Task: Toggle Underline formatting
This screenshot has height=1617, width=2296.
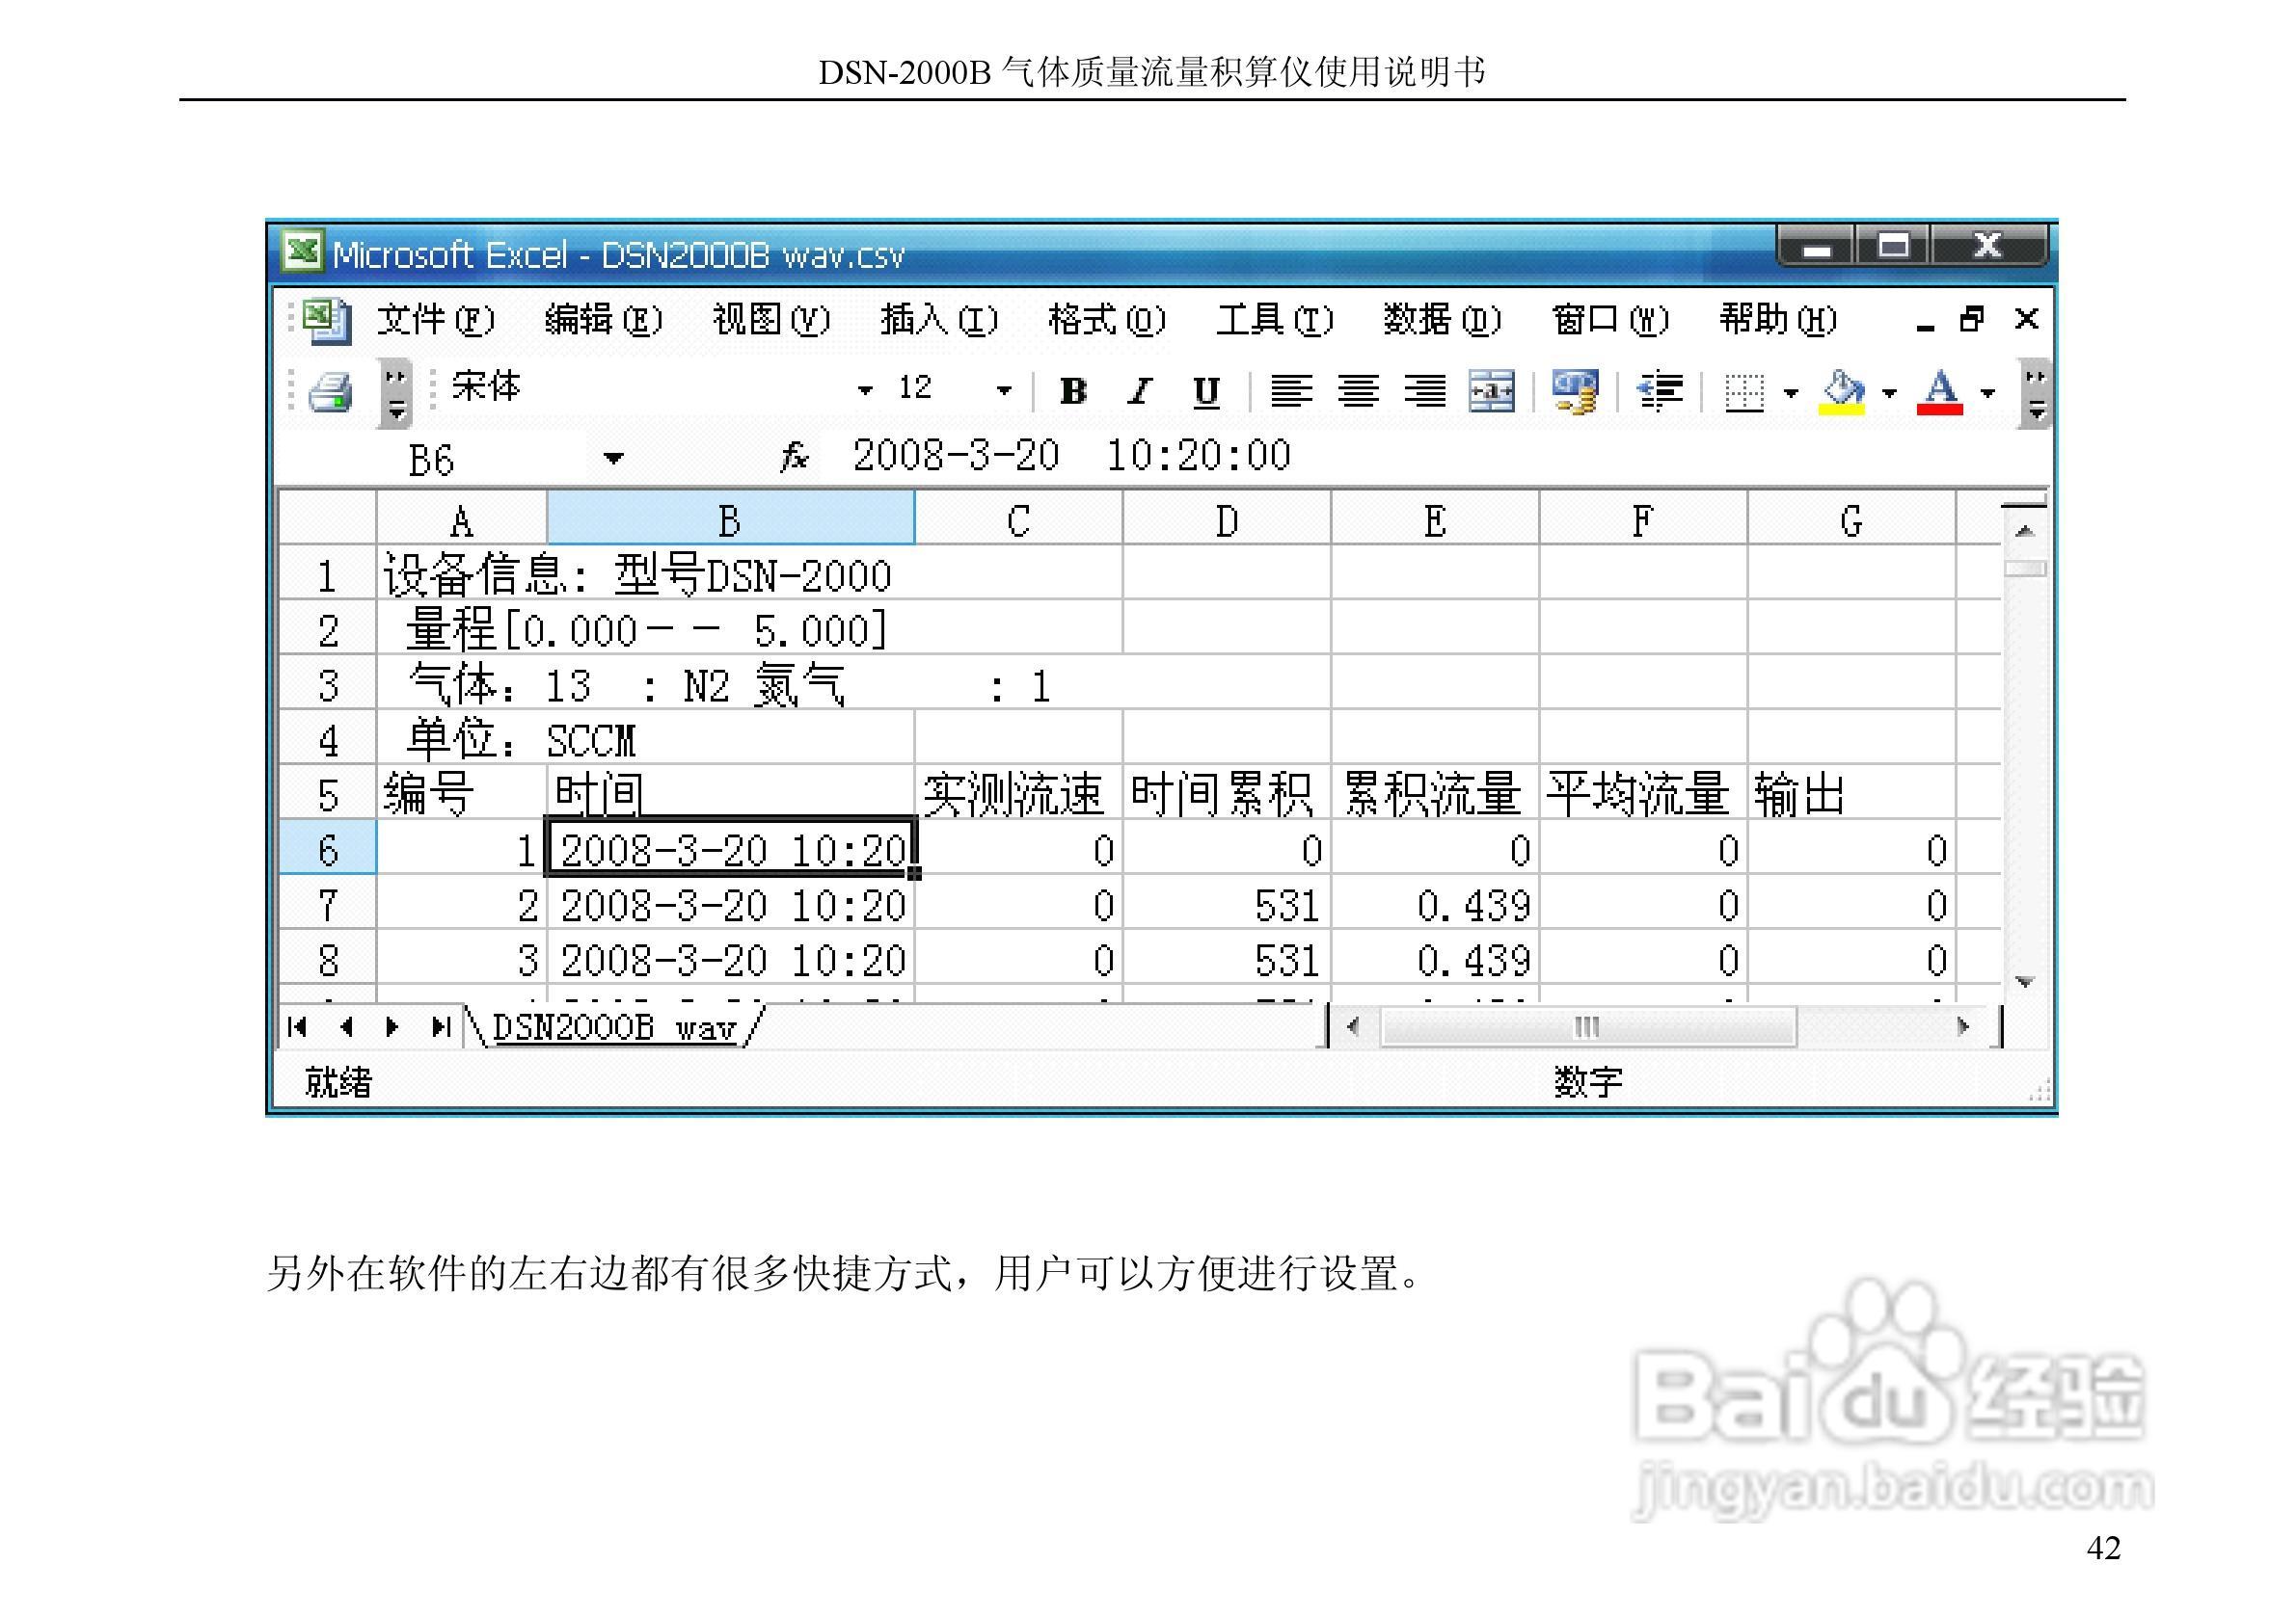Action: pyautogui.click(x=1206, y=390)
